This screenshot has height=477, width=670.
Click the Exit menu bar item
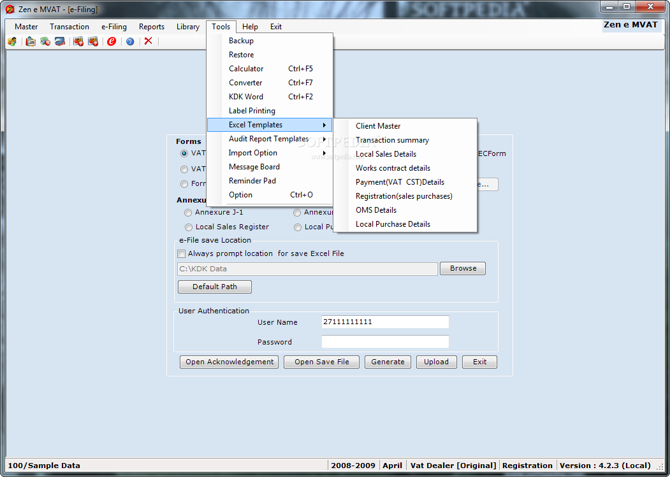tap(276, 27)
